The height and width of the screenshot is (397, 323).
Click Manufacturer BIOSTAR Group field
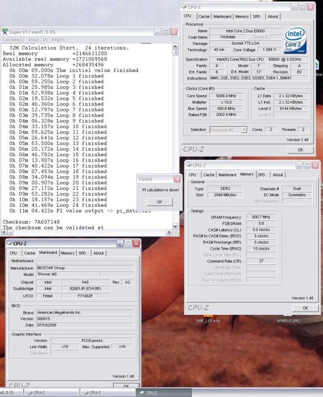[85, 268]
